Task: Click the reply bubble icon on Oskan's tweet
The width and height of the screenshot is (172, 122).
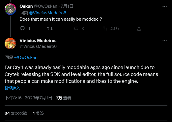Action: pyautogui.click(x=22, y=29)
